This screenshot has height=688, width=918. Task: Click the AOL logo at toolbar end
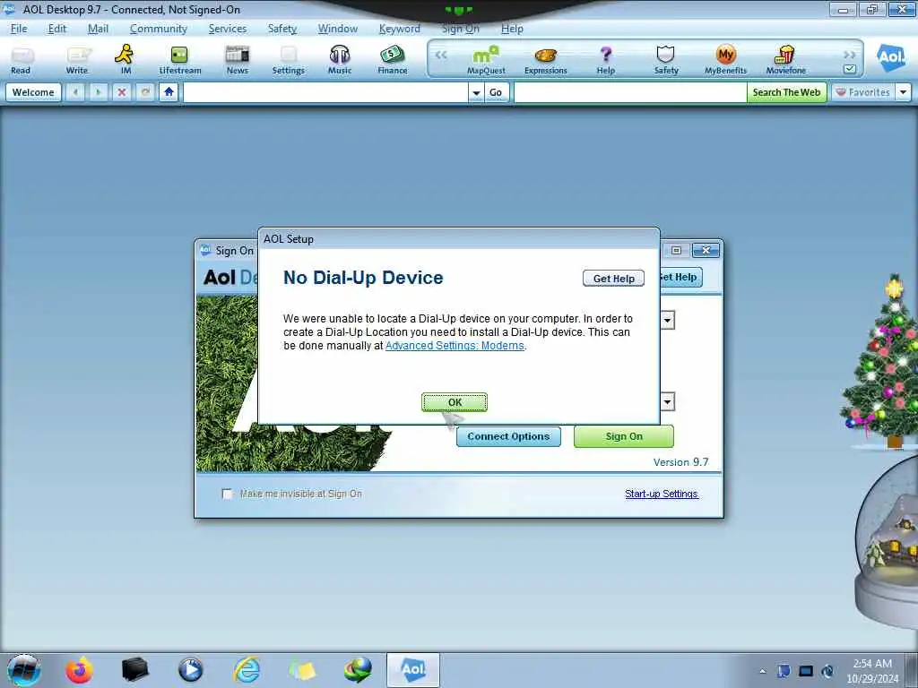point(890,57)
